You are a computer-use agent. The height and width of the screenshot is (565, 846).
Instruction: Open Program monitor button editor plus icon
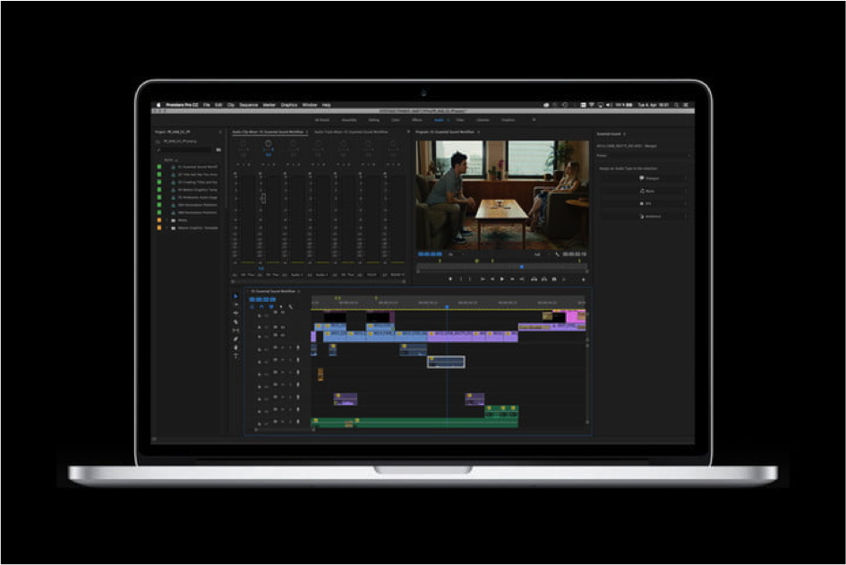coord(583,279)
